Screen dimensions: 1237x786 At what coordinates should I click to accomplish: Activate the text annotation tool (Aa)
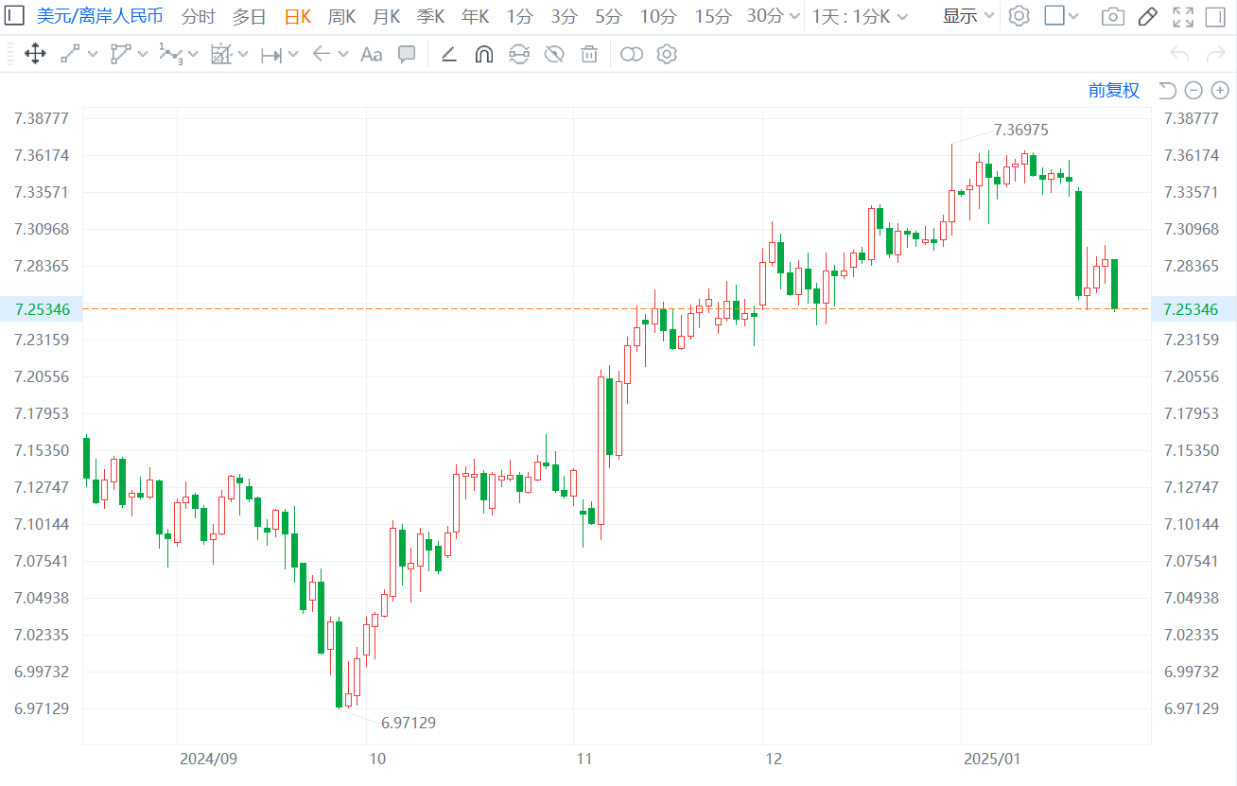click(x=372, y=54)
